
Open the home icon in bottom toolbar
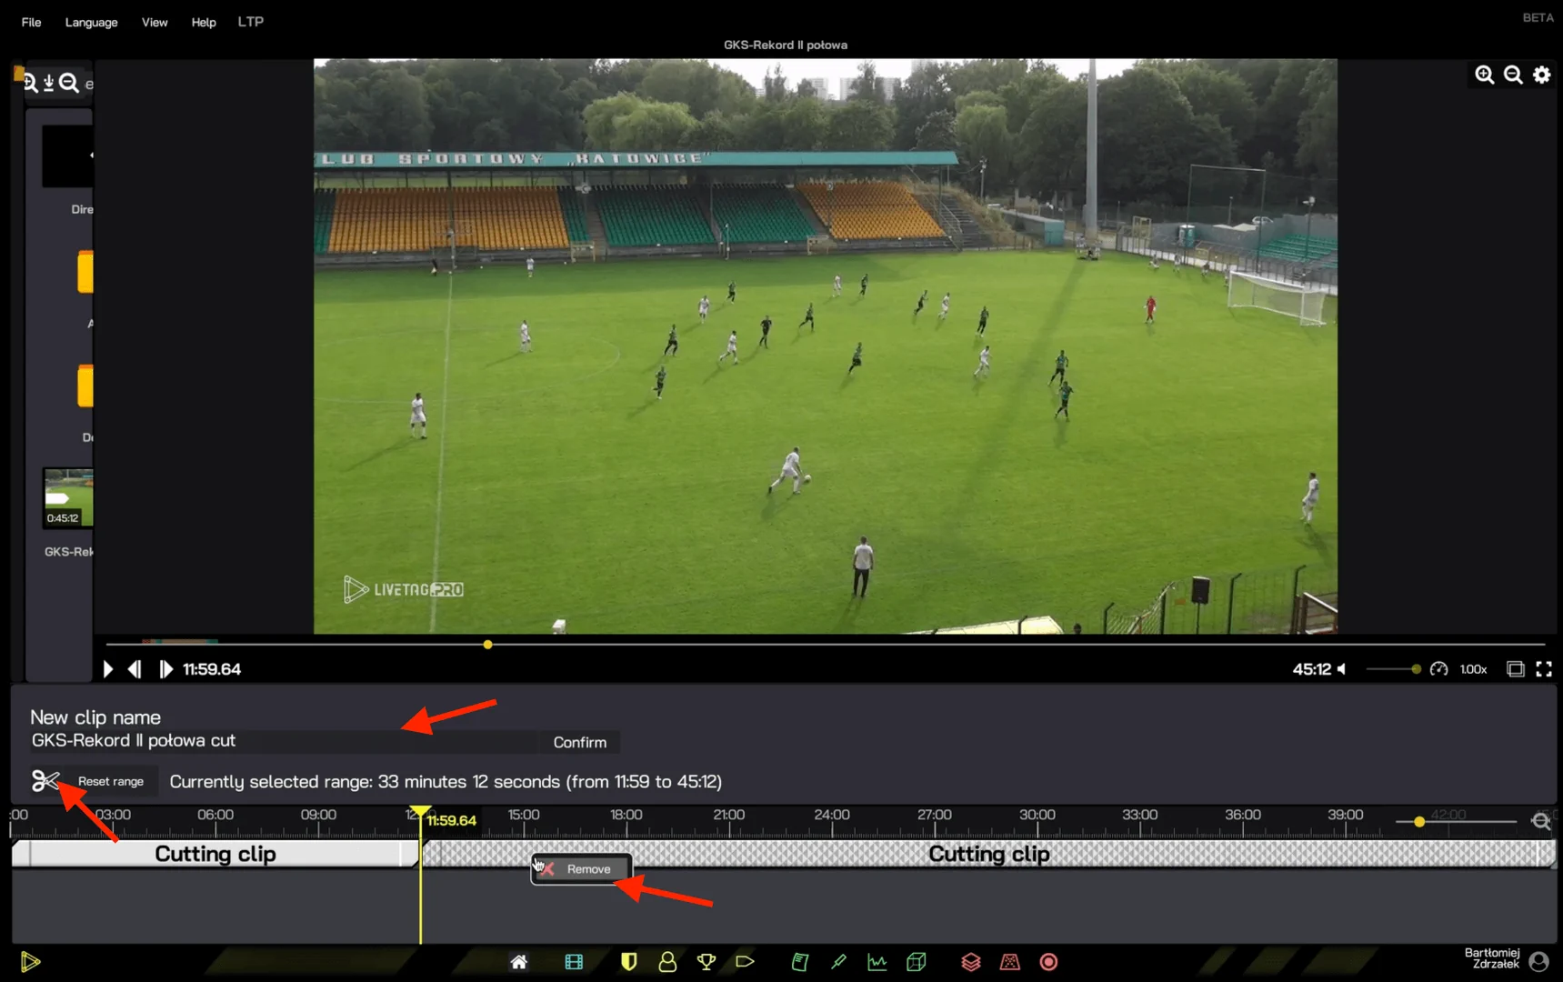point(518,962)
